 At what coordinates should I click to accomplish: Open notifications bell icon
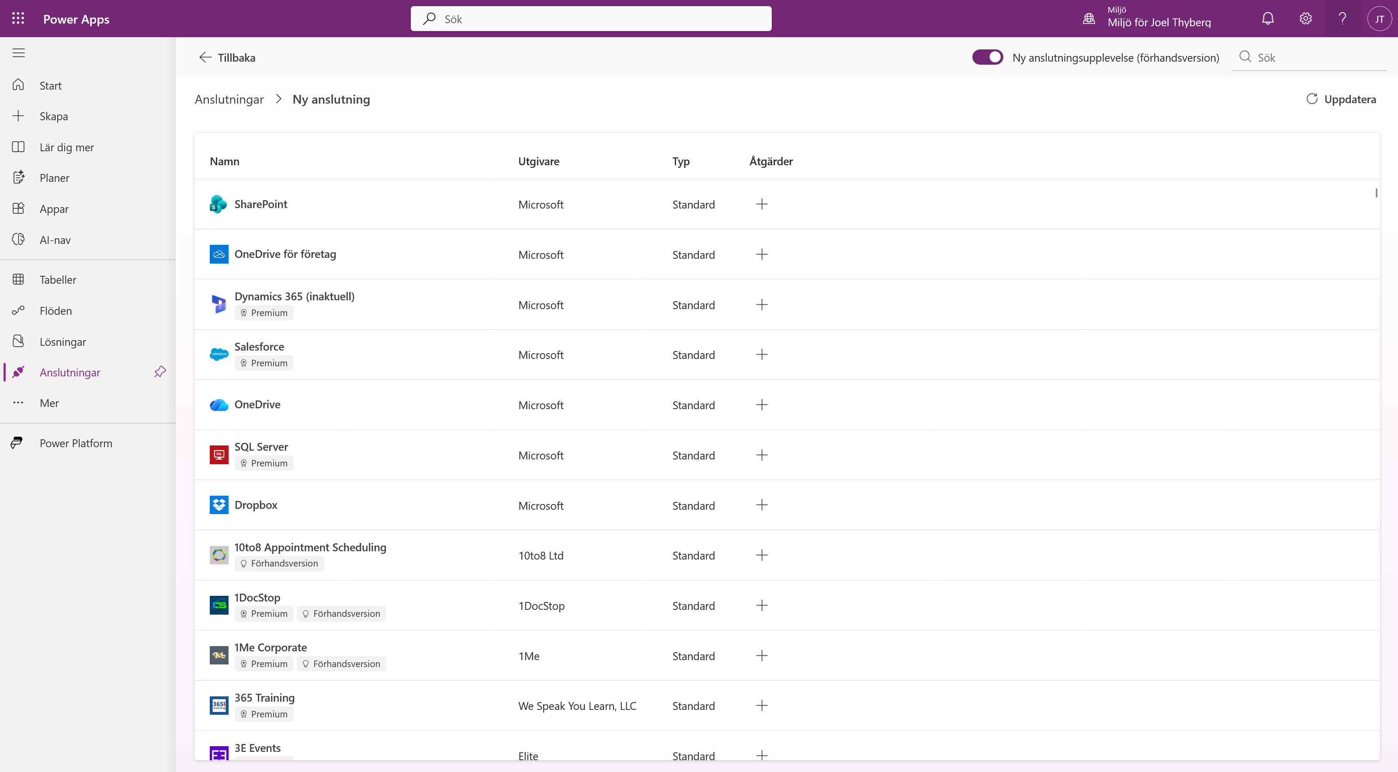pos(1268,18)
